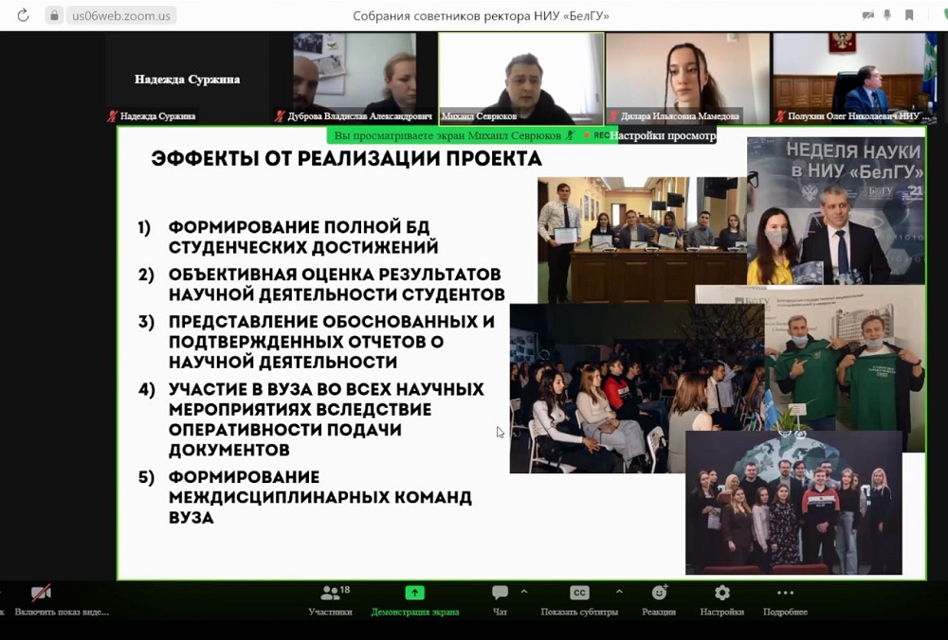Open Настройки просмотра view options dropdown
948x640 pixels.
[663, 135]
